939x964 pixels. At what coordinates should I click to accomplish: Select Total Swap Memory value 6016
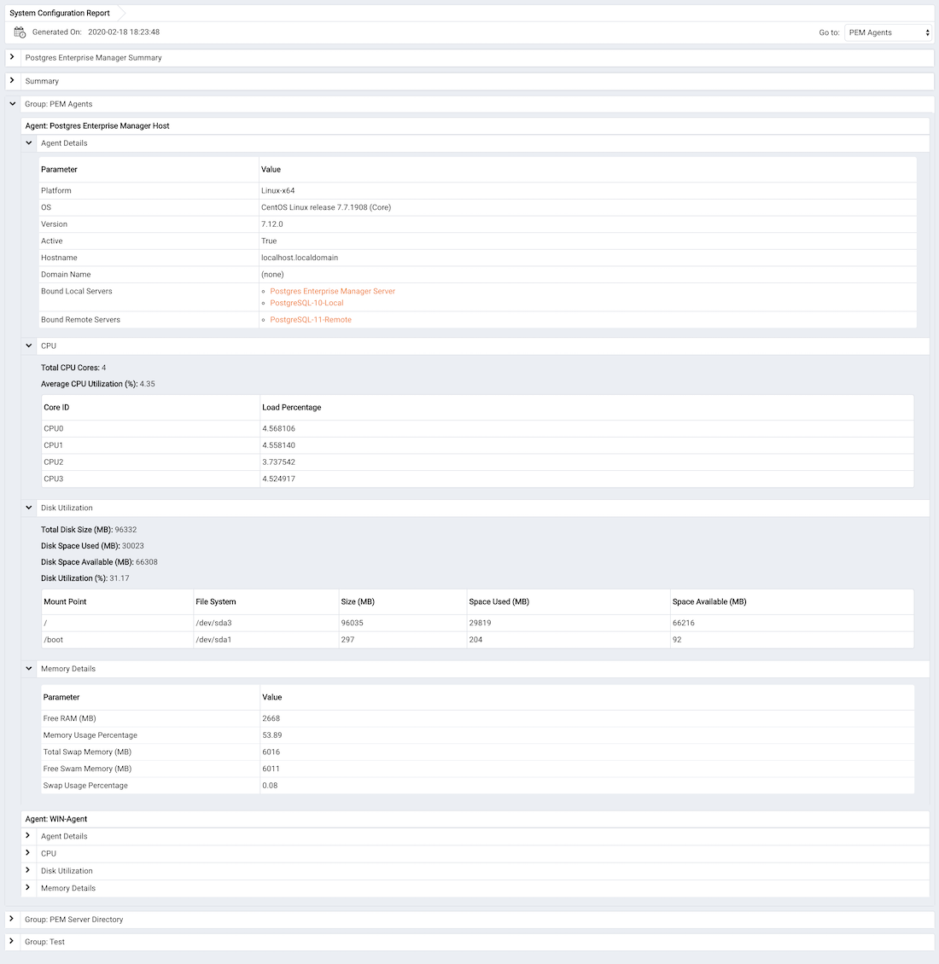point(271,752)
